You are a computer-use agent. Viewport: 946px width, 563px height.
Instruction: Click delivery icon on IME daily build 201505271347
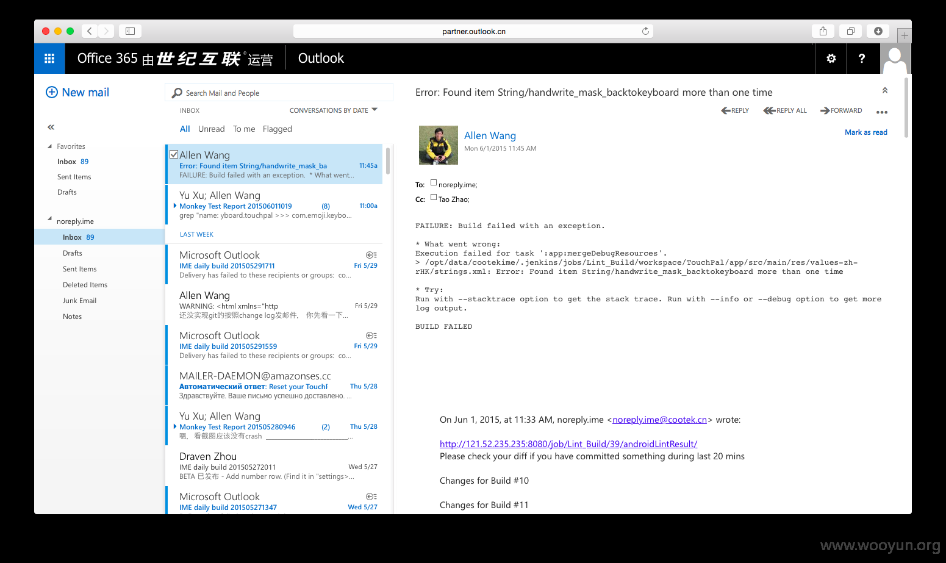click(371, 497)
